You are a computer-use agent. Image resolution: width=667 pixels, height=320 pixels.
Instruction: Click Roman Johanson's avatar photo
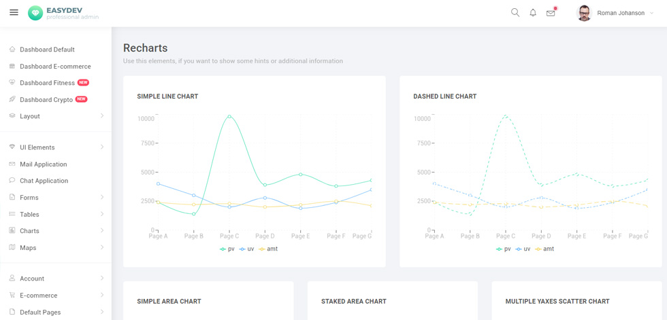pyautogui.click(x=584, y=13)
